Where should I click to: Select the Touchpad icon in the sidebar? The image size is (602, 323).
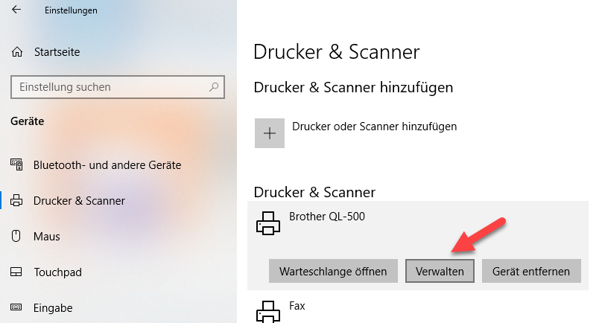17,272
